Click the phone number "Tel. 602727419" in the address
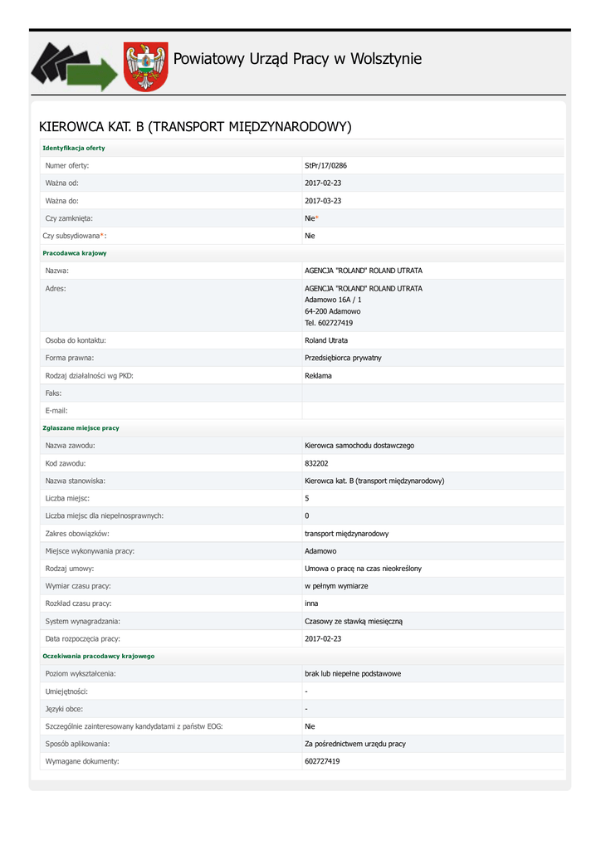Screen dimensions: 601x850 (x=329, y=323)
